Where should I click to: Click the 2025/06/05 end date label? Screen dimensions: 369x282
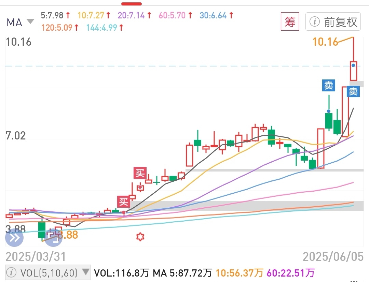[x=333, y=257]
